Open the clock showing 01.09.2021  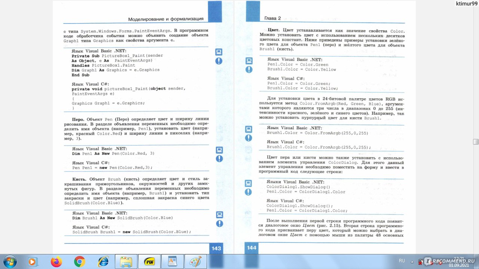click(458, 262)
